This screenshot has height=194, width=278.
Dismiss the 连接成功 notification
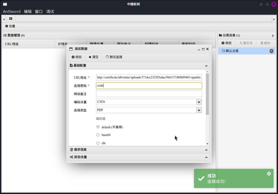point(269,174)
